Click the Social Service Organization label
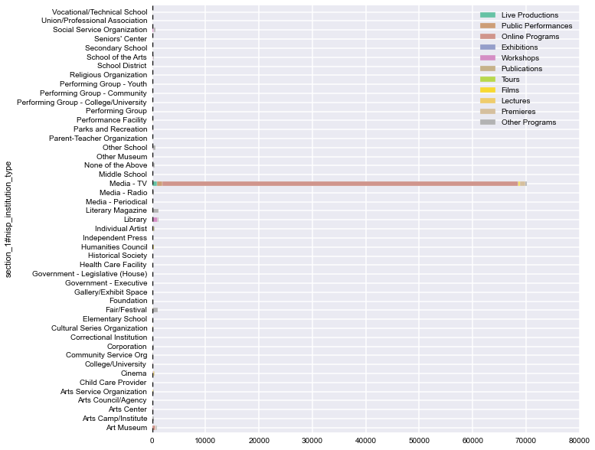 [100, 30]
